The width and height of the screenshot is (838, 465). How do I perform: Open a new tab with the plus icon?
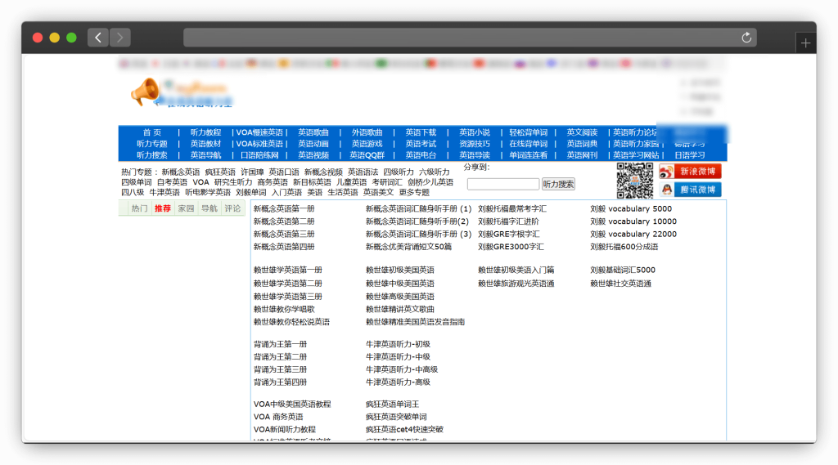pyautogui.click(x=805, y=43)
